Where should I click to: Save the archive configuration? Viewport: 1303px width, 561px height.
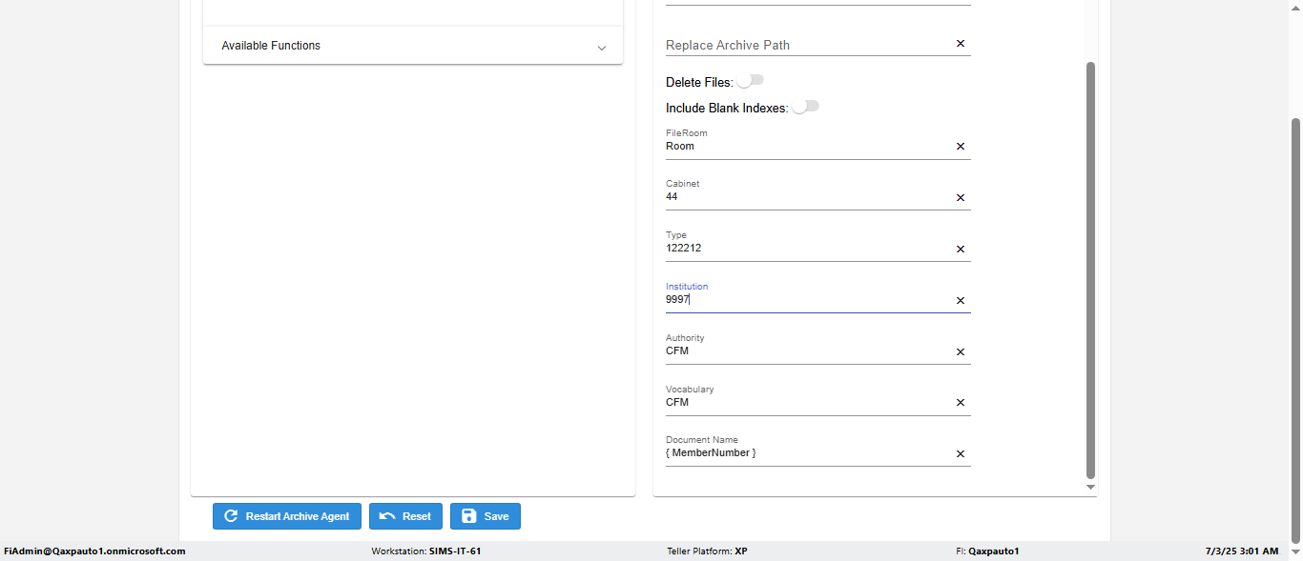[486, 516]
